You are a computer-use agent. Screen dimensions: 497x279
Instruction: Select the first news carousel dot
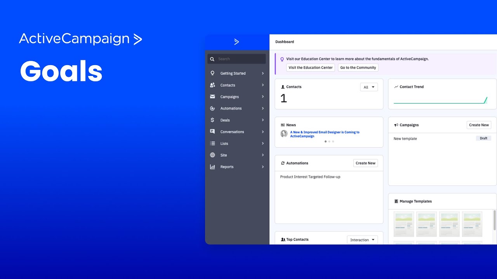325,141
